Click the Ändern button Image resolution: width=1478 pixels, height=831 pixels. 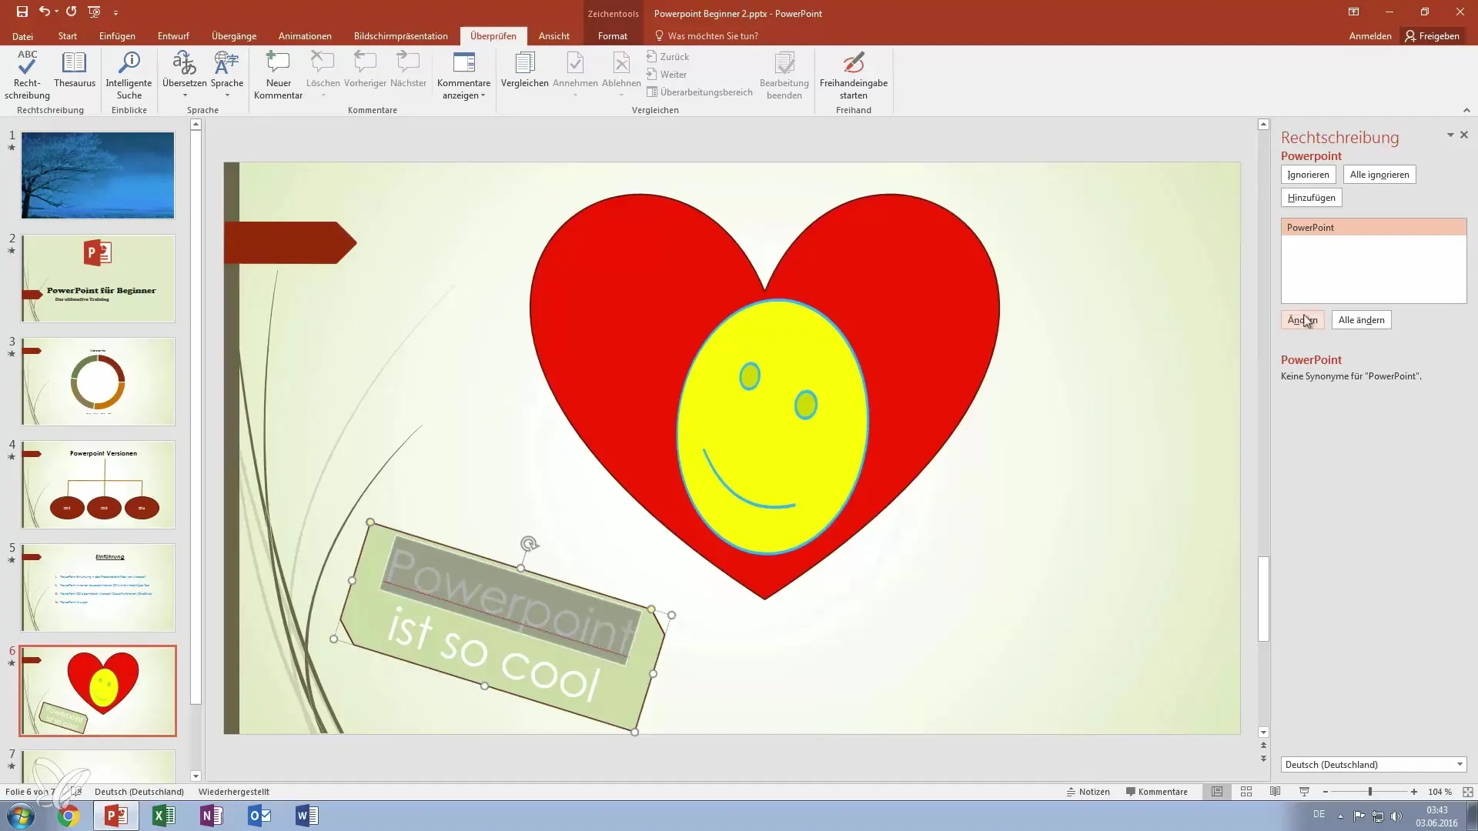click(1302, 320)
